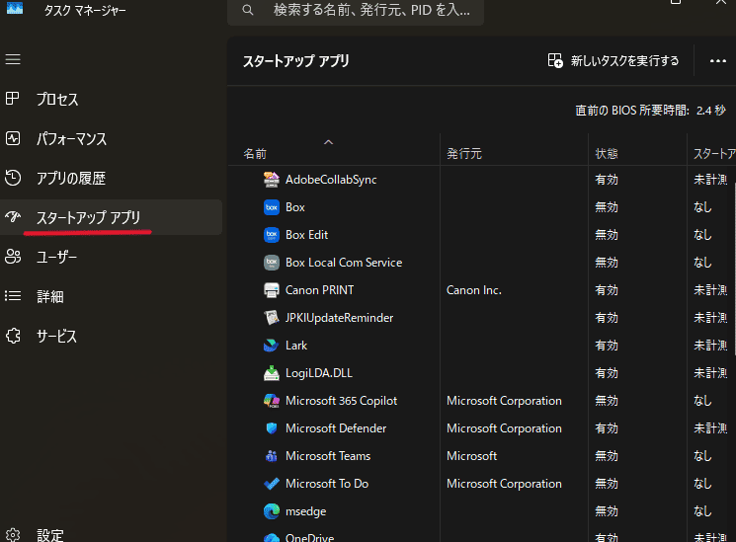Screen dimensions: 736x542
Task: Select the msedge browser icon
Action: tap(272, 511)
